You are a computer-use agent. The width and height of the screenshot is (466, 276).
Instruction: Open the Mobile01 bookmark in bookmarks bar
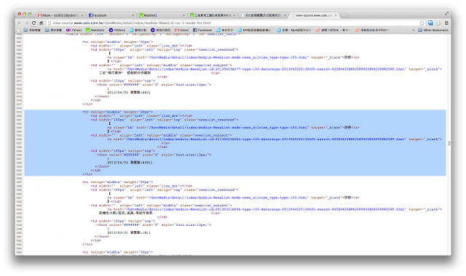[x=95, y=30]
